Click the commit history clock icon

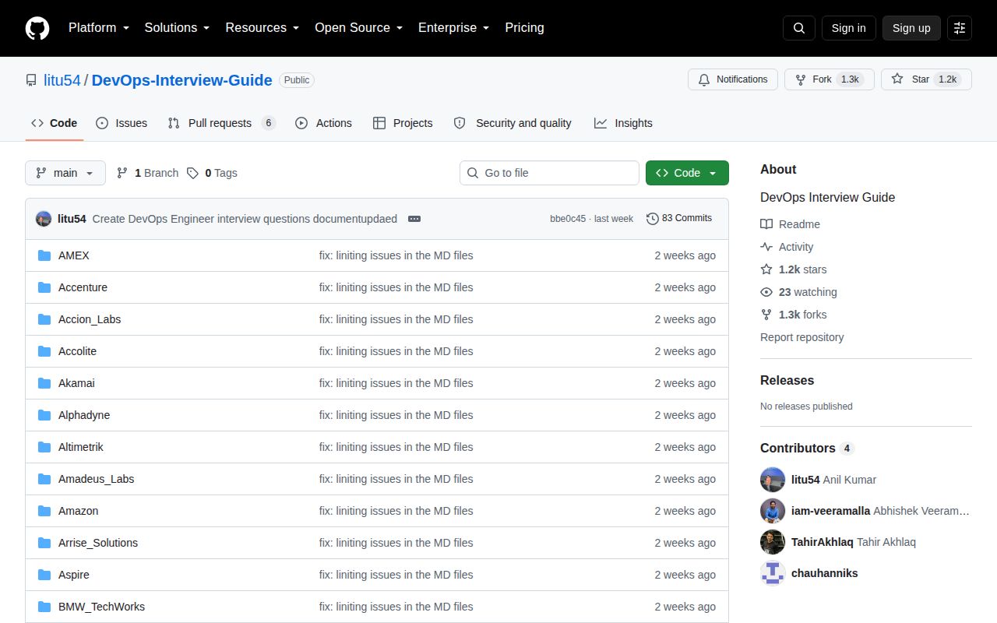tap(653, 219)
